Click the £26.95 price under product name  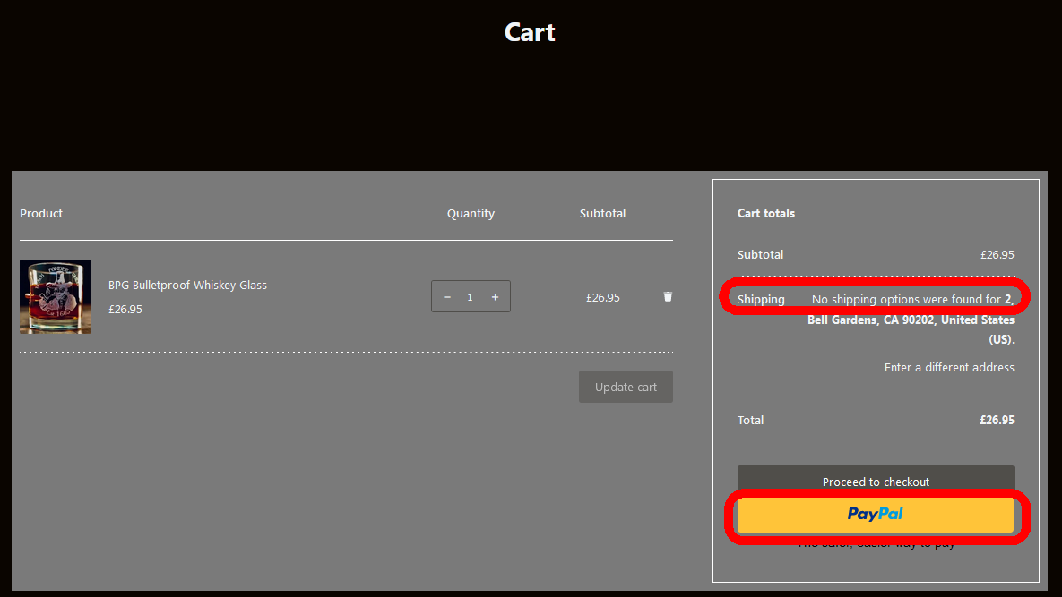(125, 310)
